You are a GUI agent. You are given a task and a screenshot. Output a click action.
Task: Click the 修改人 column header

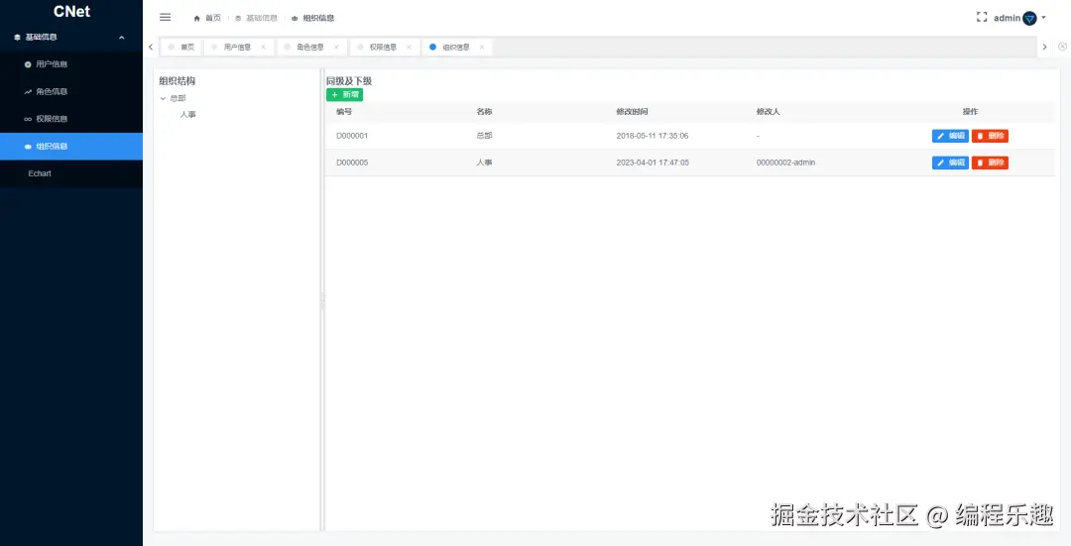768,111
